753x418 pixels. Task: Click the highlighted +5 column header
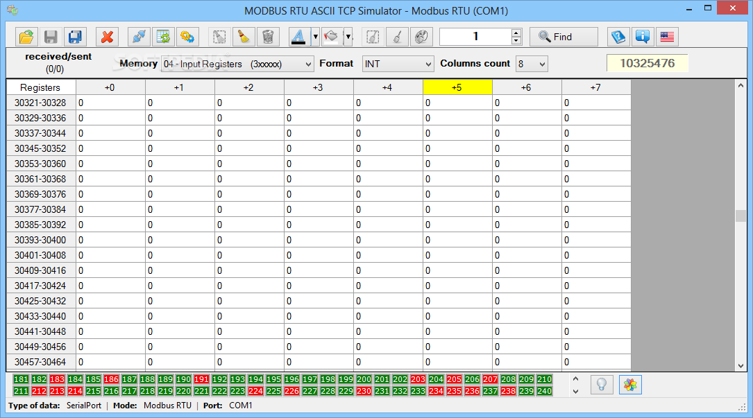click(x=457, y=87)
